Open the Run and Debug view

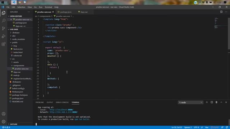(x=4, y=36)
